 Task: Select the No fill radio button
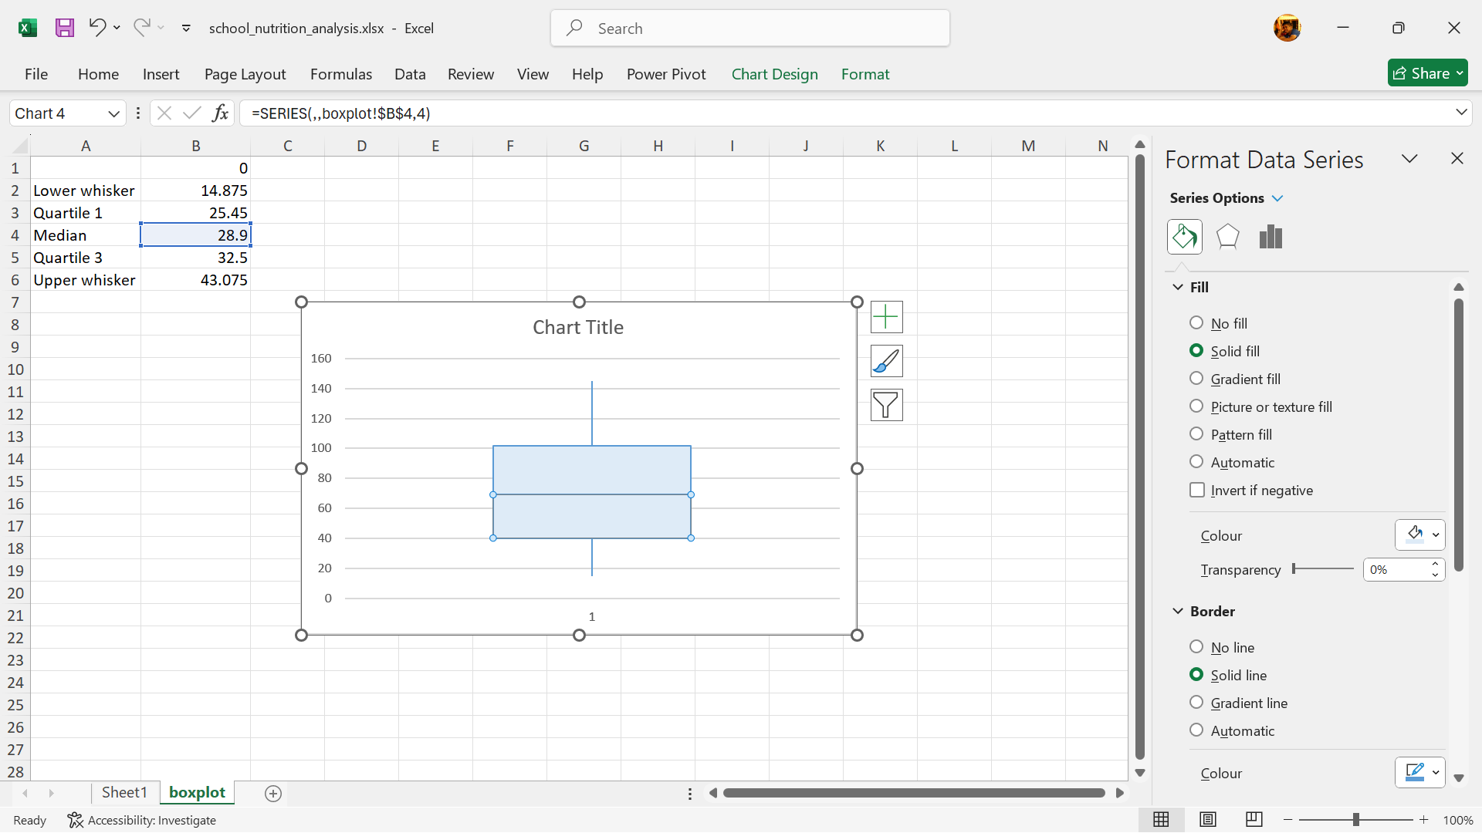pos(1196,323)
